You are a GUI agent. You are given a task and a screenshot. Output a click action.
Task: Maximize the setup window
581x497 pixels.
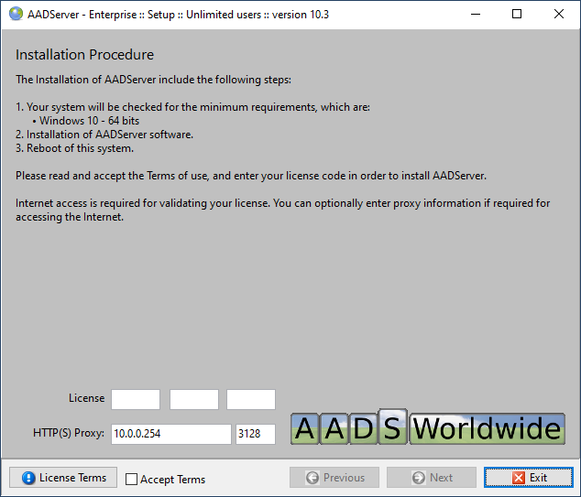[517, 15]
